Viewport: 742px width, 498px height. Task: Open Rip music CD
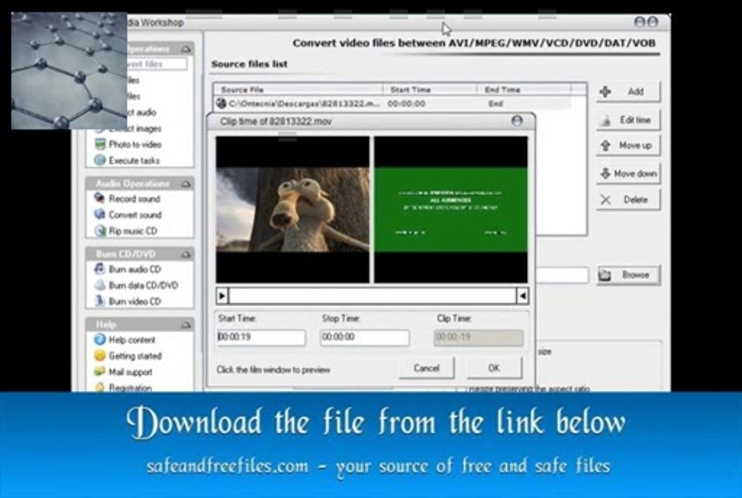tap(132, 230)
